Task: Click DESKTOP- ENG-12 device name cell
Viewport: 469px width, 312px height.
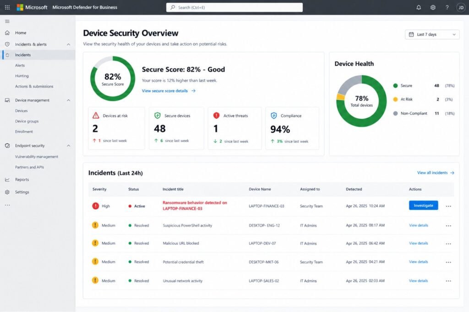Action: pos(264,225)
